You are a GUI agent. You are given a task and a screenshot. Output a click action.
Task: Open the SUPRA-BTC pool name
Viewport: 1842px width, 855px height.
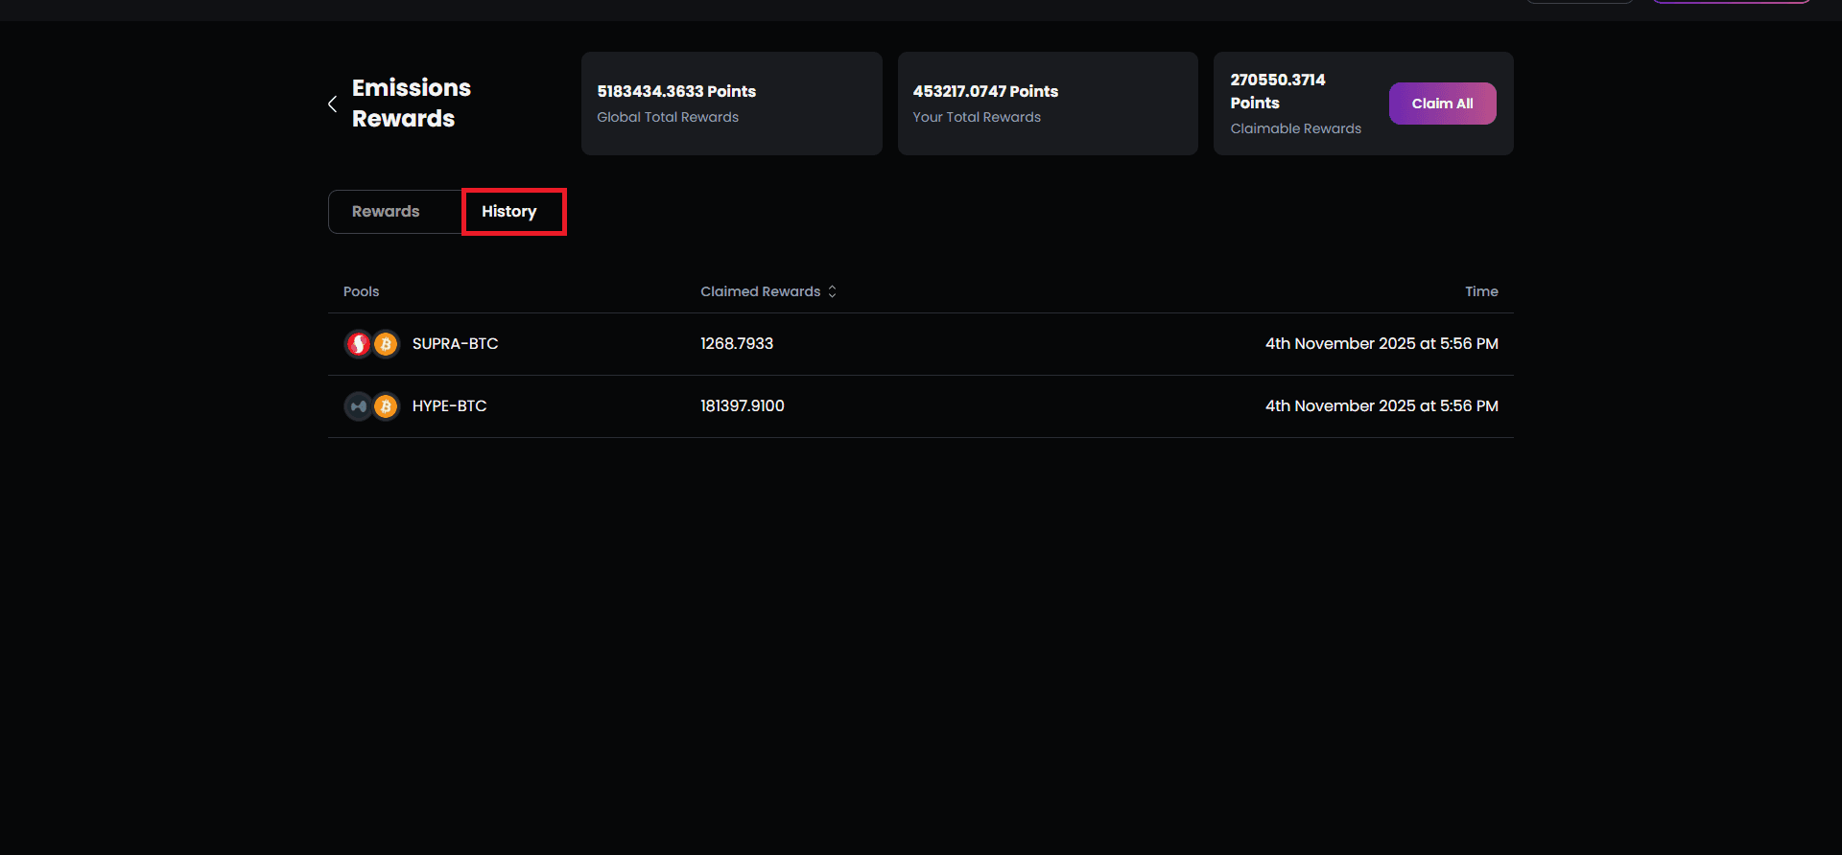click(455, 344)
